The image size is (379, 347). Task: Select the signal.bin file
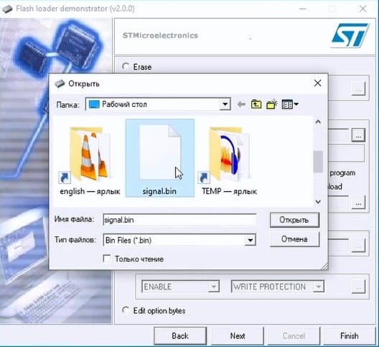click(160, 158)
